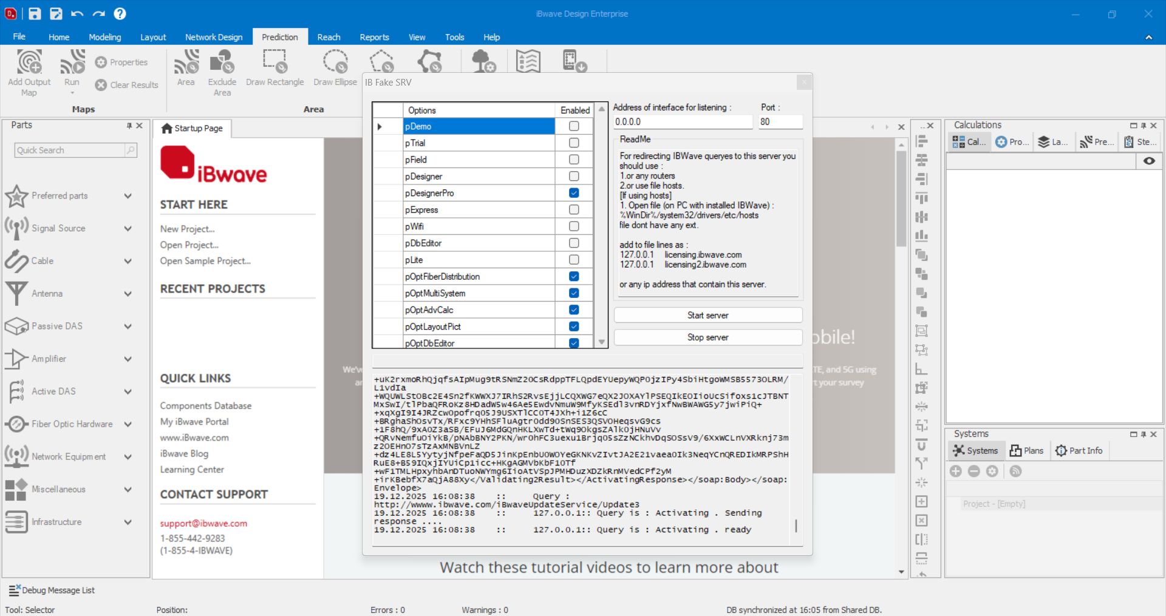Click the remove system minus icon

click(x=974, y=471)
